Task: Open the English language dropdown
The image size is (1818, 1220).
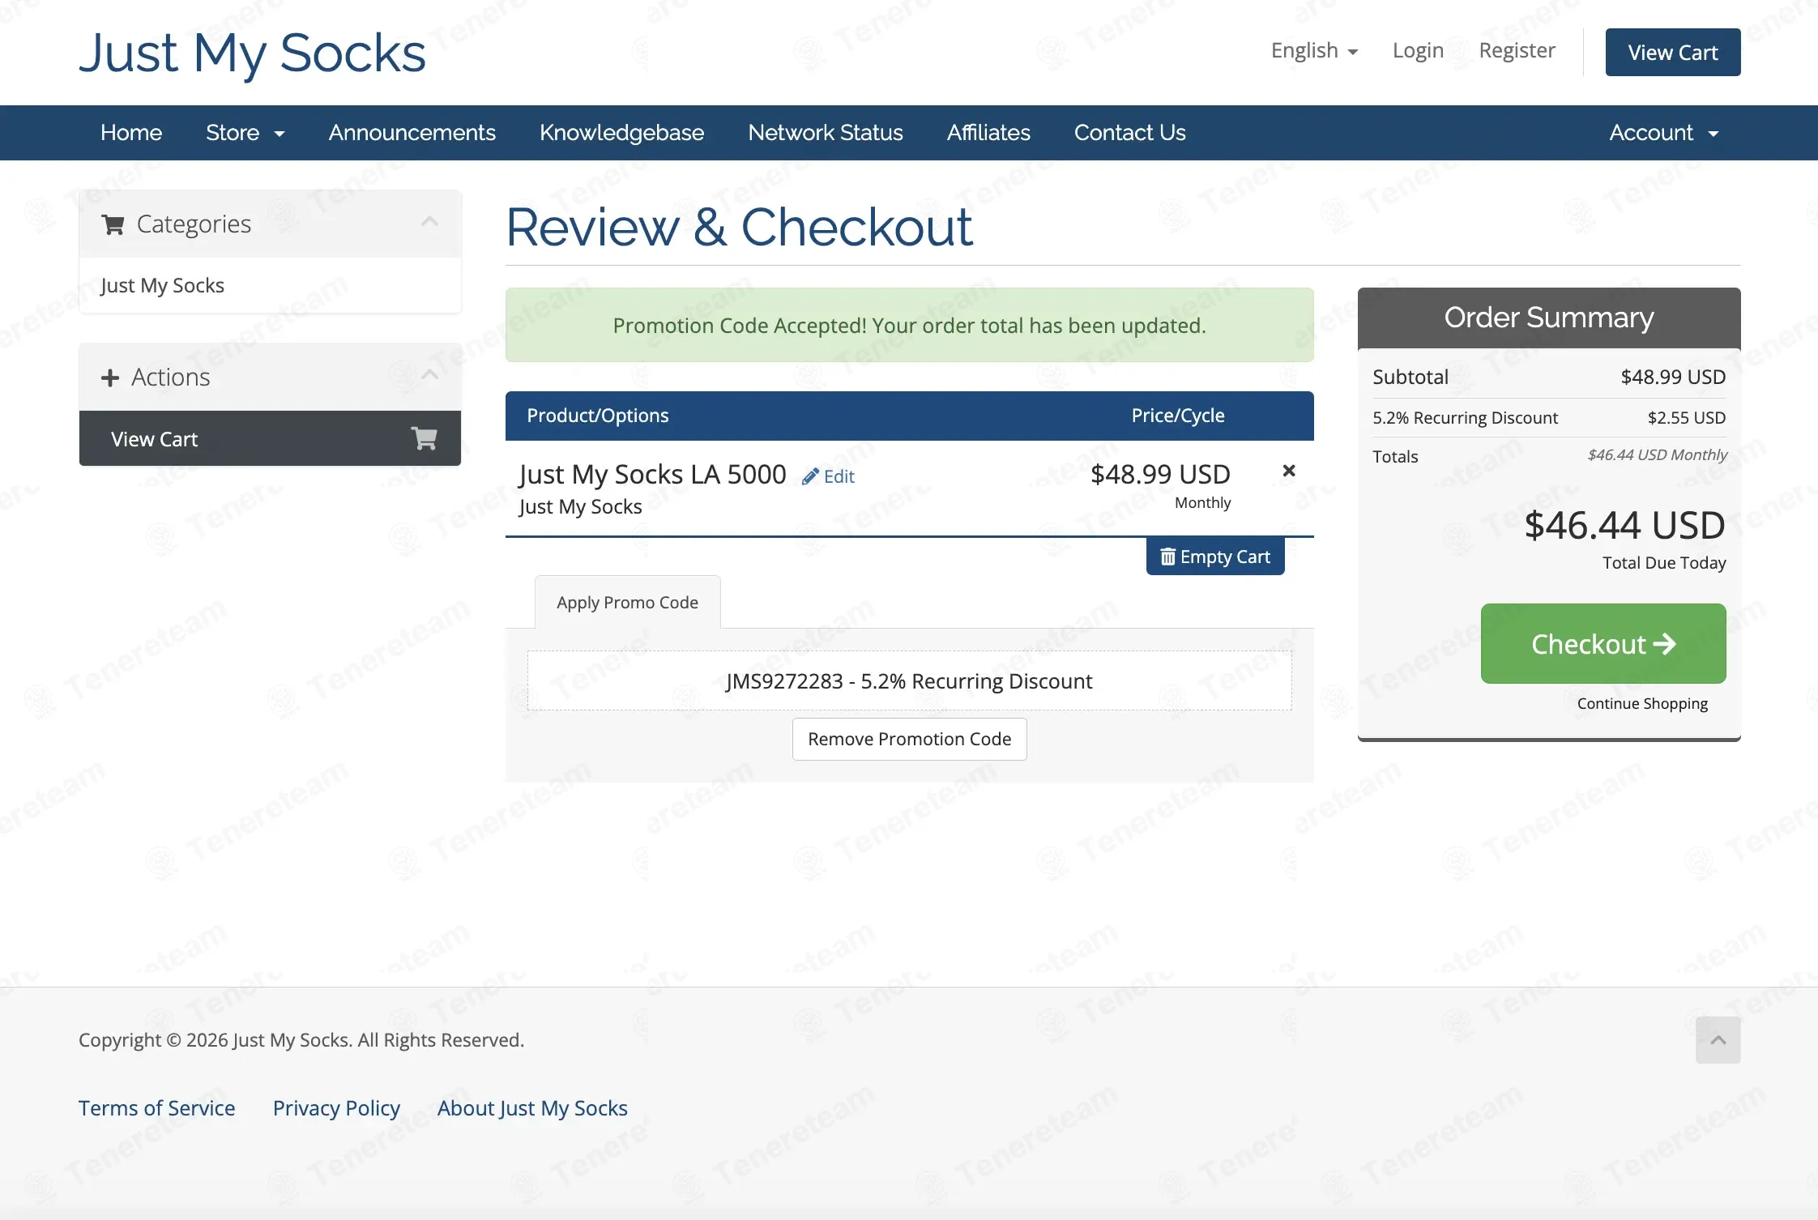Action: pyautogui.click(x=1314, y=51)
